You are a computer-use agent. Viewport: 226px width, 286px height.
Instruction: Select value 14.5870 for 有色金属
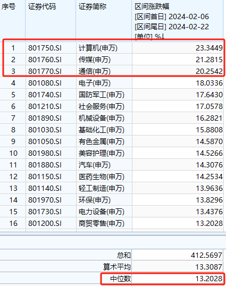209,141
